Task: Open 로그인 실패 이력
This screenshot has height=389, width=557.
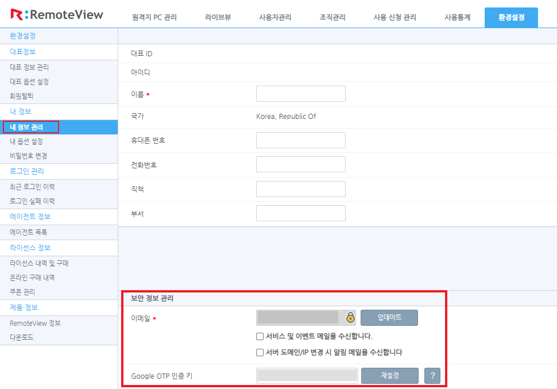Action: 32,201
